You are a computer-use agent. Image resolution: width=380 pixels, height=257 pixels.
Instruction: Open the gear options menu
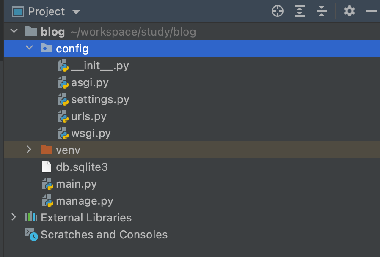coord(350,11)
